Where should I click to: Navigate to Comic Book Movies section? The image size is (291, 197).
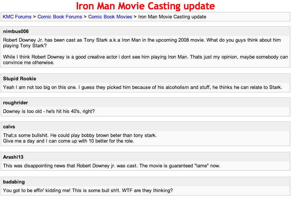110,17
